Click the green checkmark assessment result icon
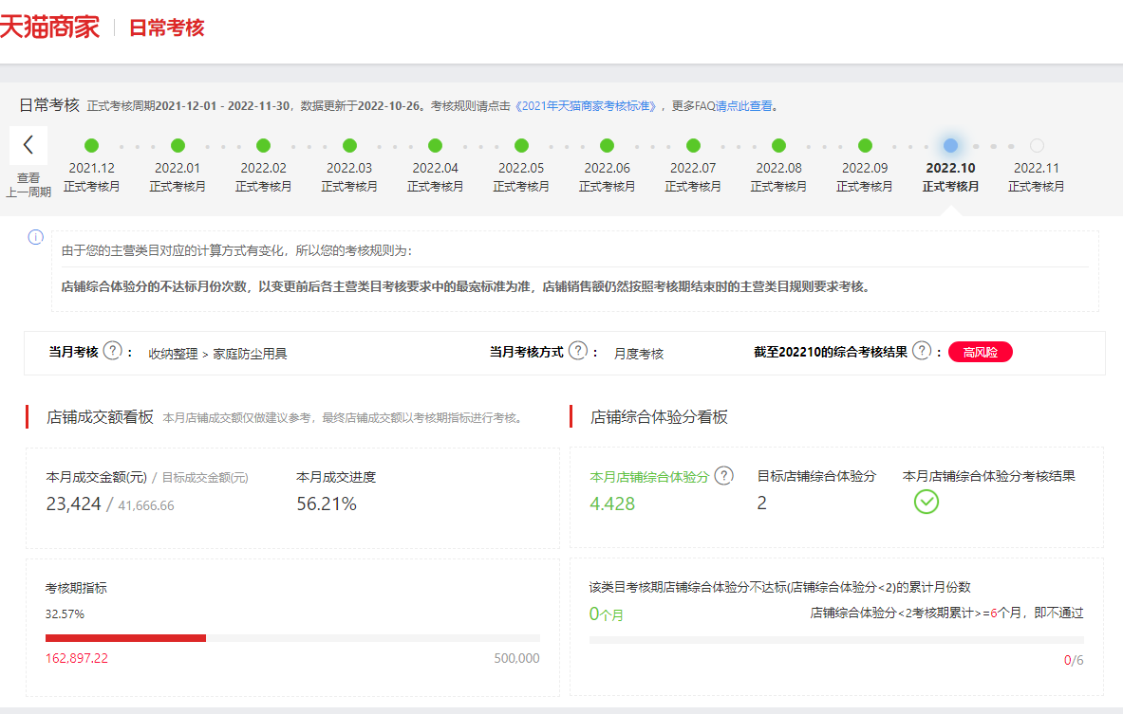This screenshot has width=1123, height=714. pos(926,502)
